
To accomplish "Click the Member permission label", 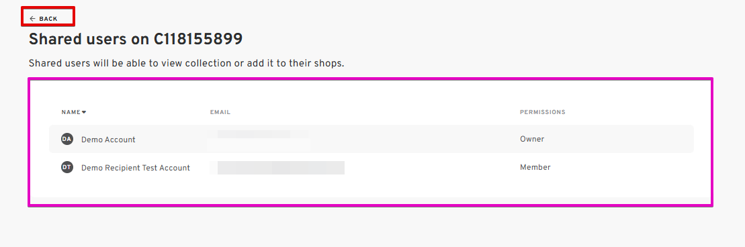I will (x=535, y=167).
